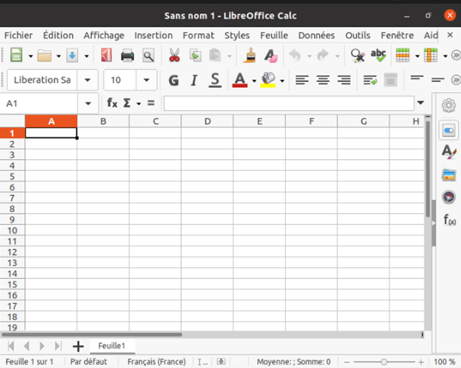The width and height of the screenshot is (461, 368).
Task: Open the font size dropdown arrow
Action: pos(146,80)
